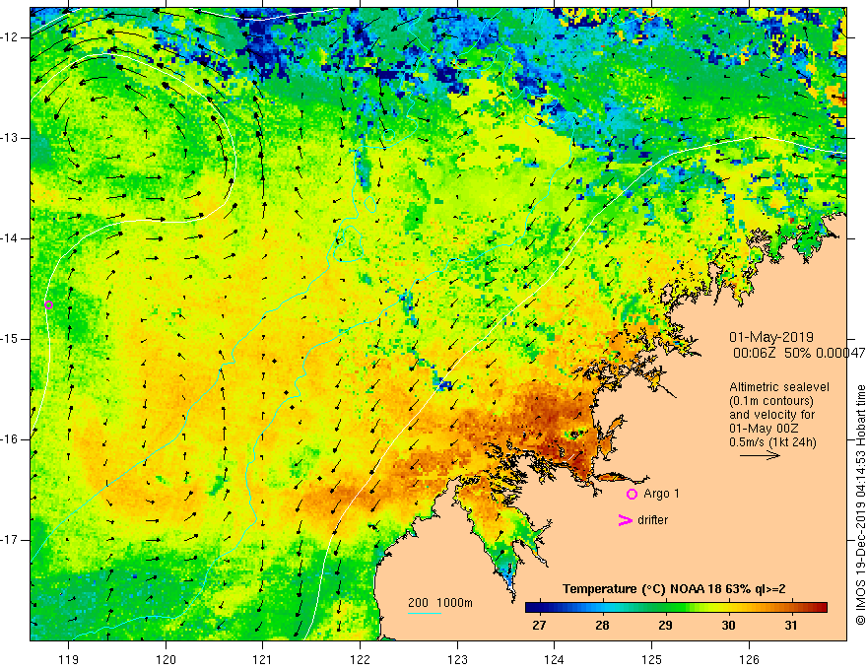
Task: Click the temperature color bar scale
Action: 676,608
